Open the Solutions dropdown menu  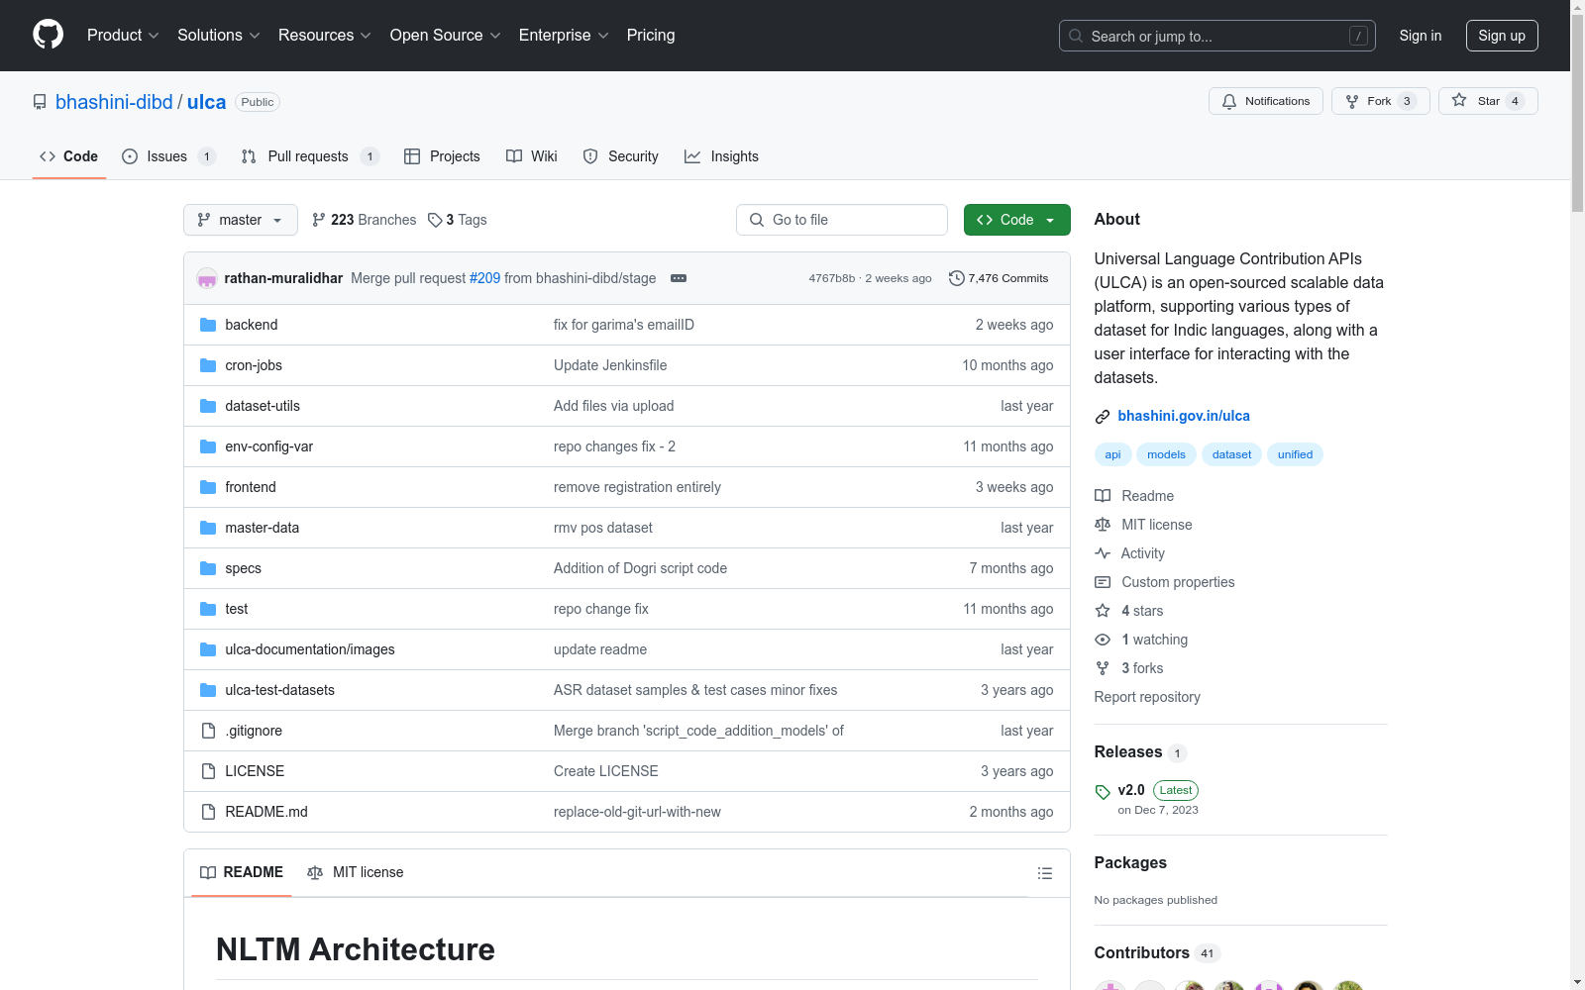[219, 36]
